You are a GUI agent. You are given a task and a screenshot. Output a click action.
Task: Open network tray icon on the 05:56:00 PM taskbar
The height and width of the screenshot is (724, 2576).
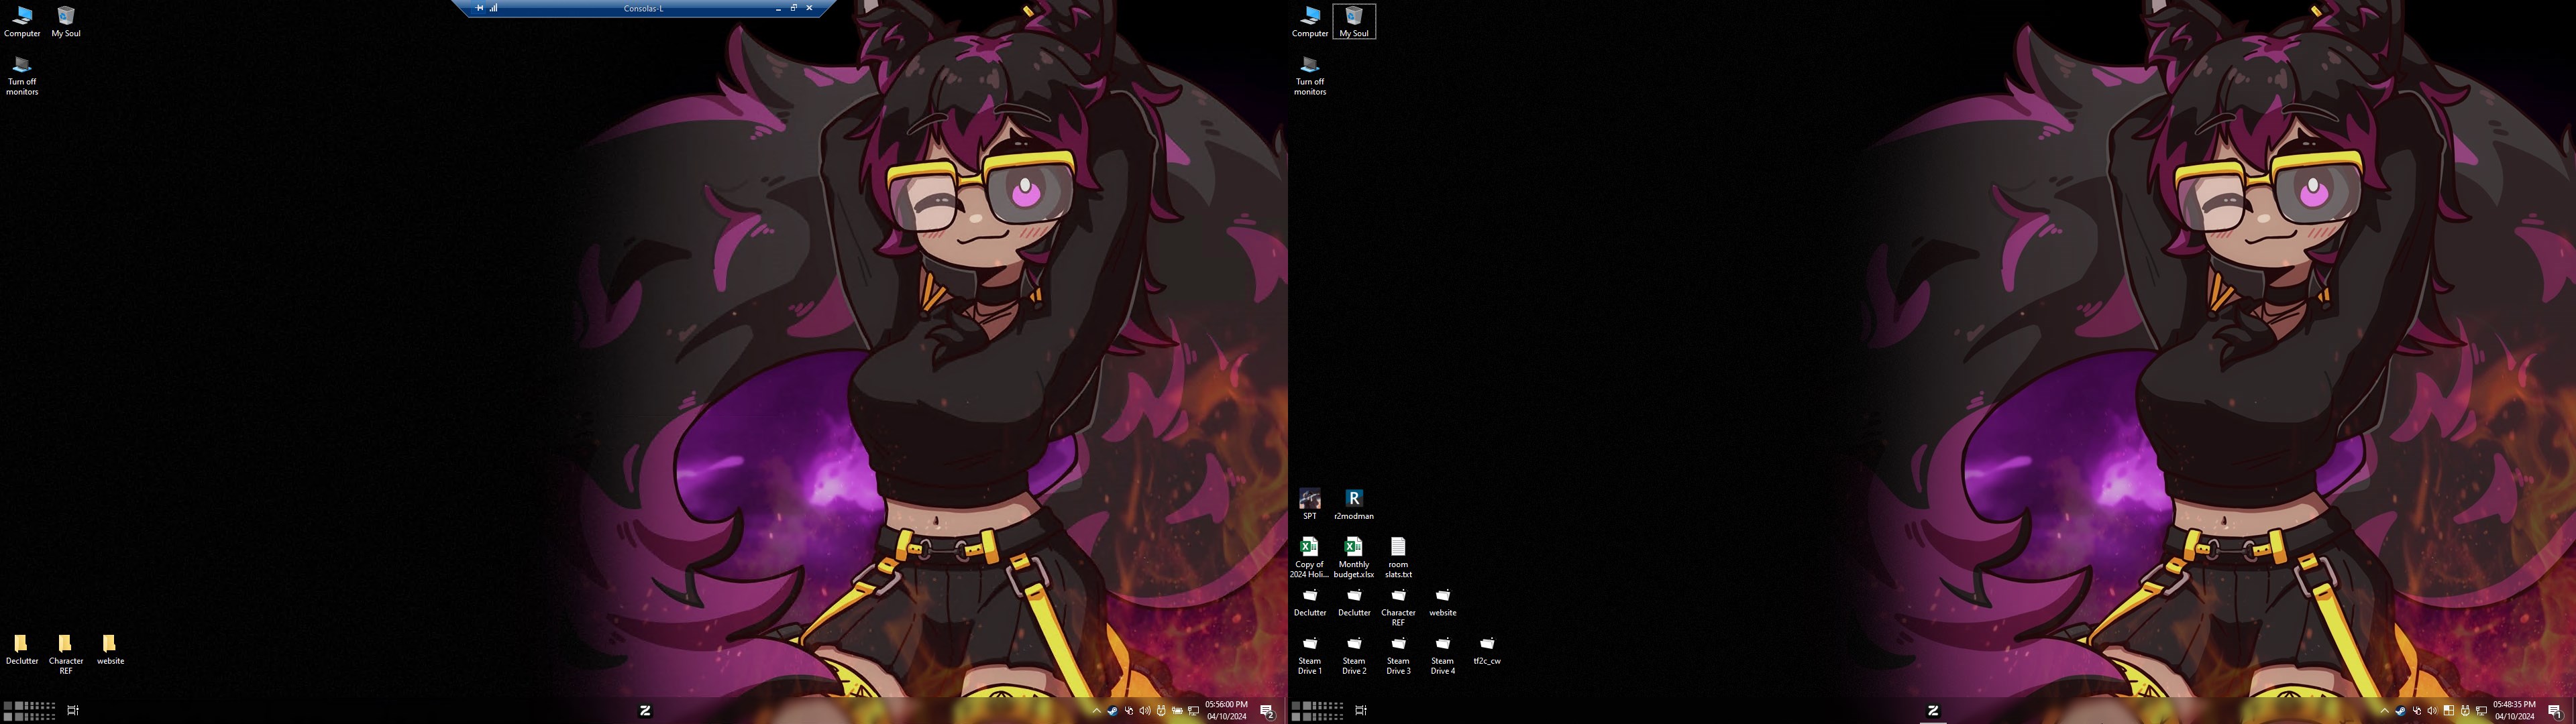click(1194, 711)
